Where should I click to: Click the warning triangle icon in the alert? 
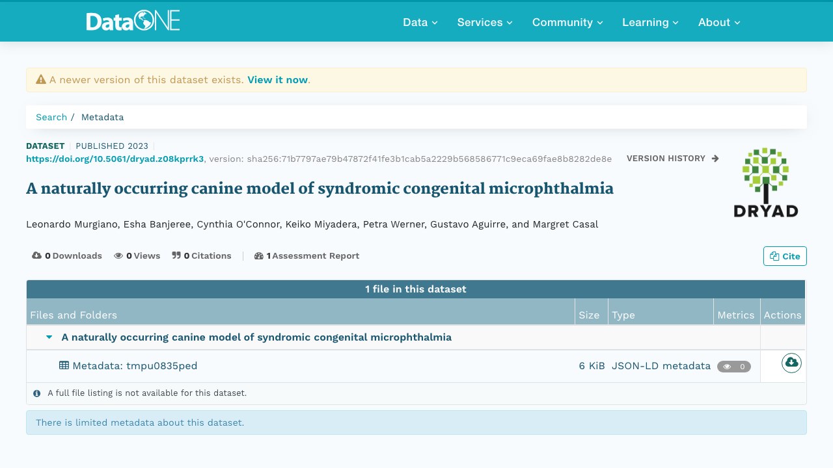41,80
